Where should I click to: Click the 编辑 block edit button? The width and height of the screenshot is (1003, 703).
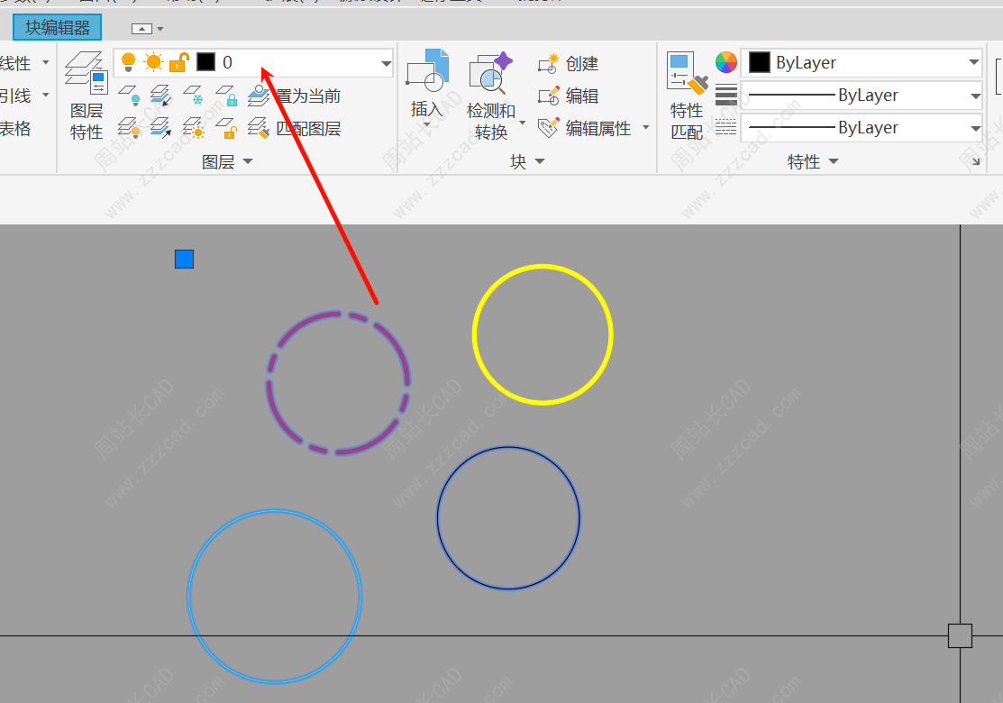pyautogui.click(x=548, y=96)
